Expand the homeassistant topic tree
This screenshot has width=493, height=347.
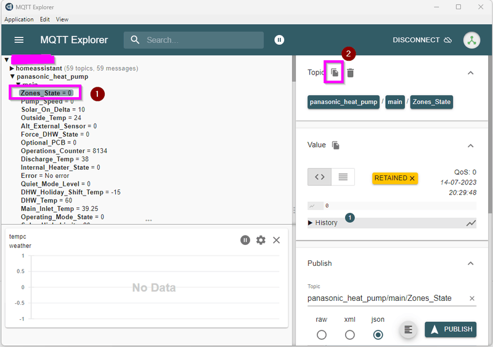[12, 68]
